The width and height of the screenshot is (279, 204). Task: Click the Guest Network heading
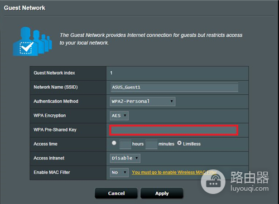25,8
